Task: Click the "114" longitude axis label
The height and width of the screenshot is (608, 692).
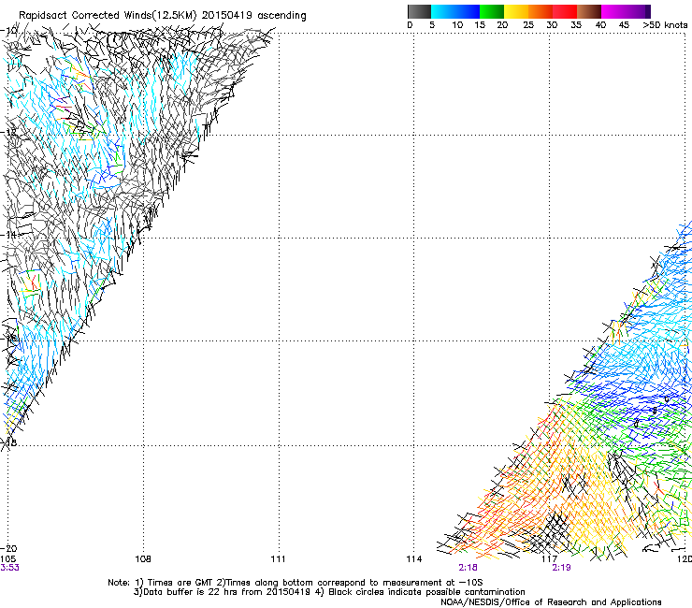Action: [x=413, y=559]
